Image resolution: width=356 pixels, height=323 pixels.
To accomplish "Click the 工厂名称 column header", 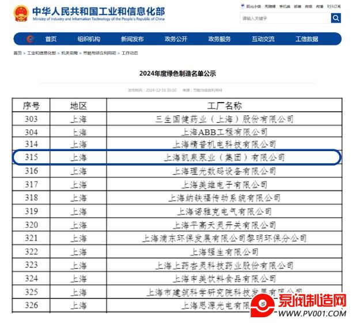I will tap(224, 106).
